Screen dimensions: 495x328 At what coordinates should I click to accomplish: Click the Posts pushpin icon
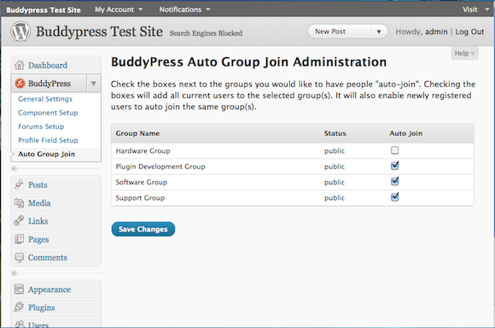(x=19, y=184)
